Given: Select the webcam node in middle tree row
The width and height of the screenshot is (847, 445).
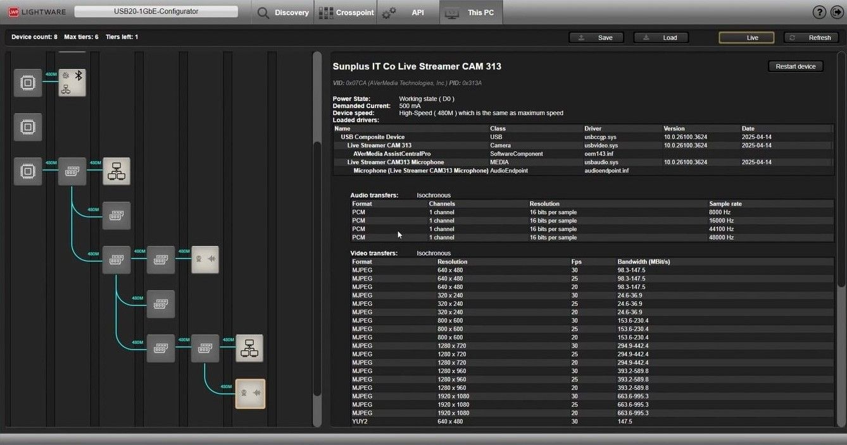Looking at the screenshot, I should click(x=205, y=260).
